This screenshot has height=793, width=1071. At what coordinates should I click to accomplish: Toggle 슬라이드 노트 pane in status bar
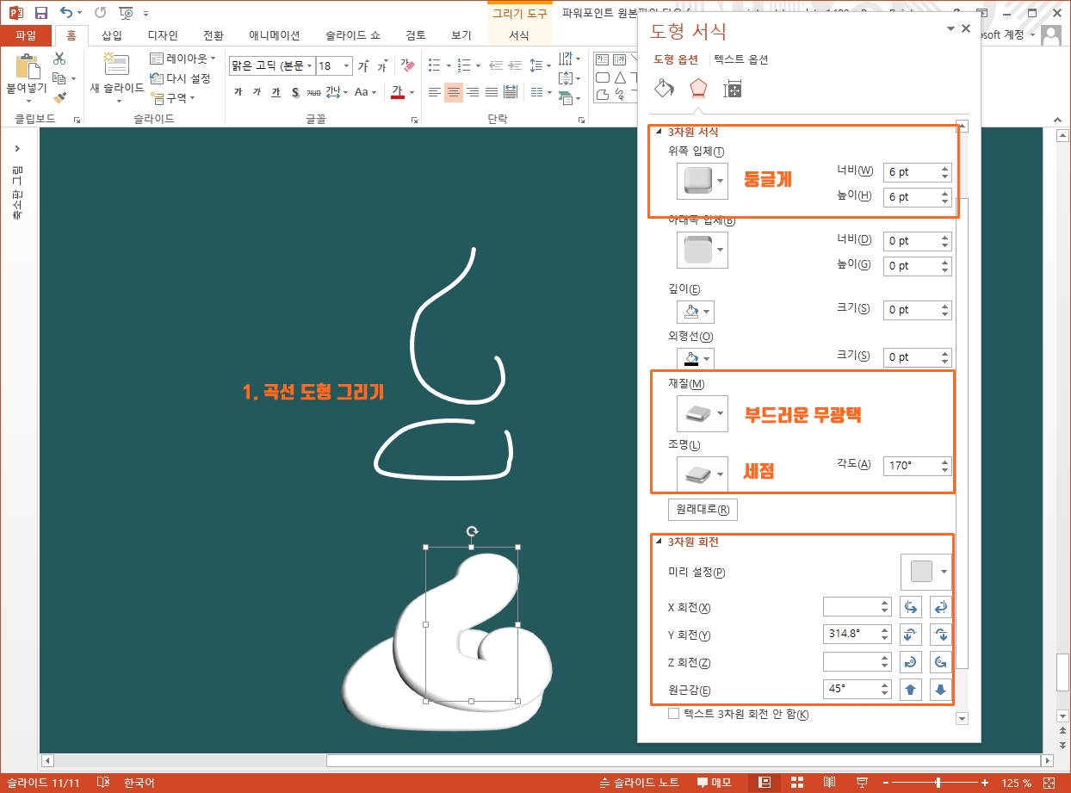[640, 783]
